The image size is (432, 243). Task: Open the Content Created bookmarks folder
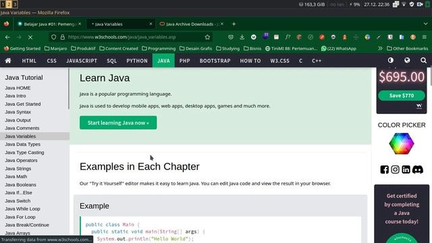119,49
